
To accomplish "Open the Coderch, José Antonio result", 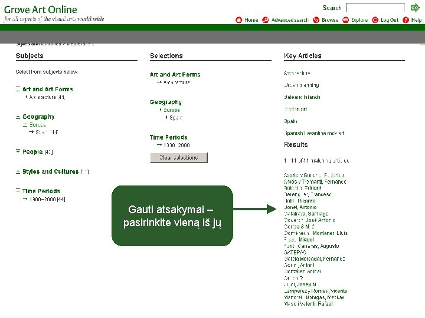I will (x=309, y=220).
